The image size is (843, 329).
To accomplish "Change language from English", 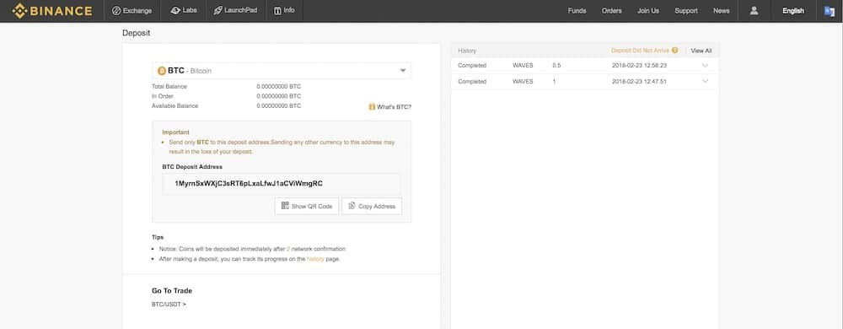I will (x=793, y=11).
